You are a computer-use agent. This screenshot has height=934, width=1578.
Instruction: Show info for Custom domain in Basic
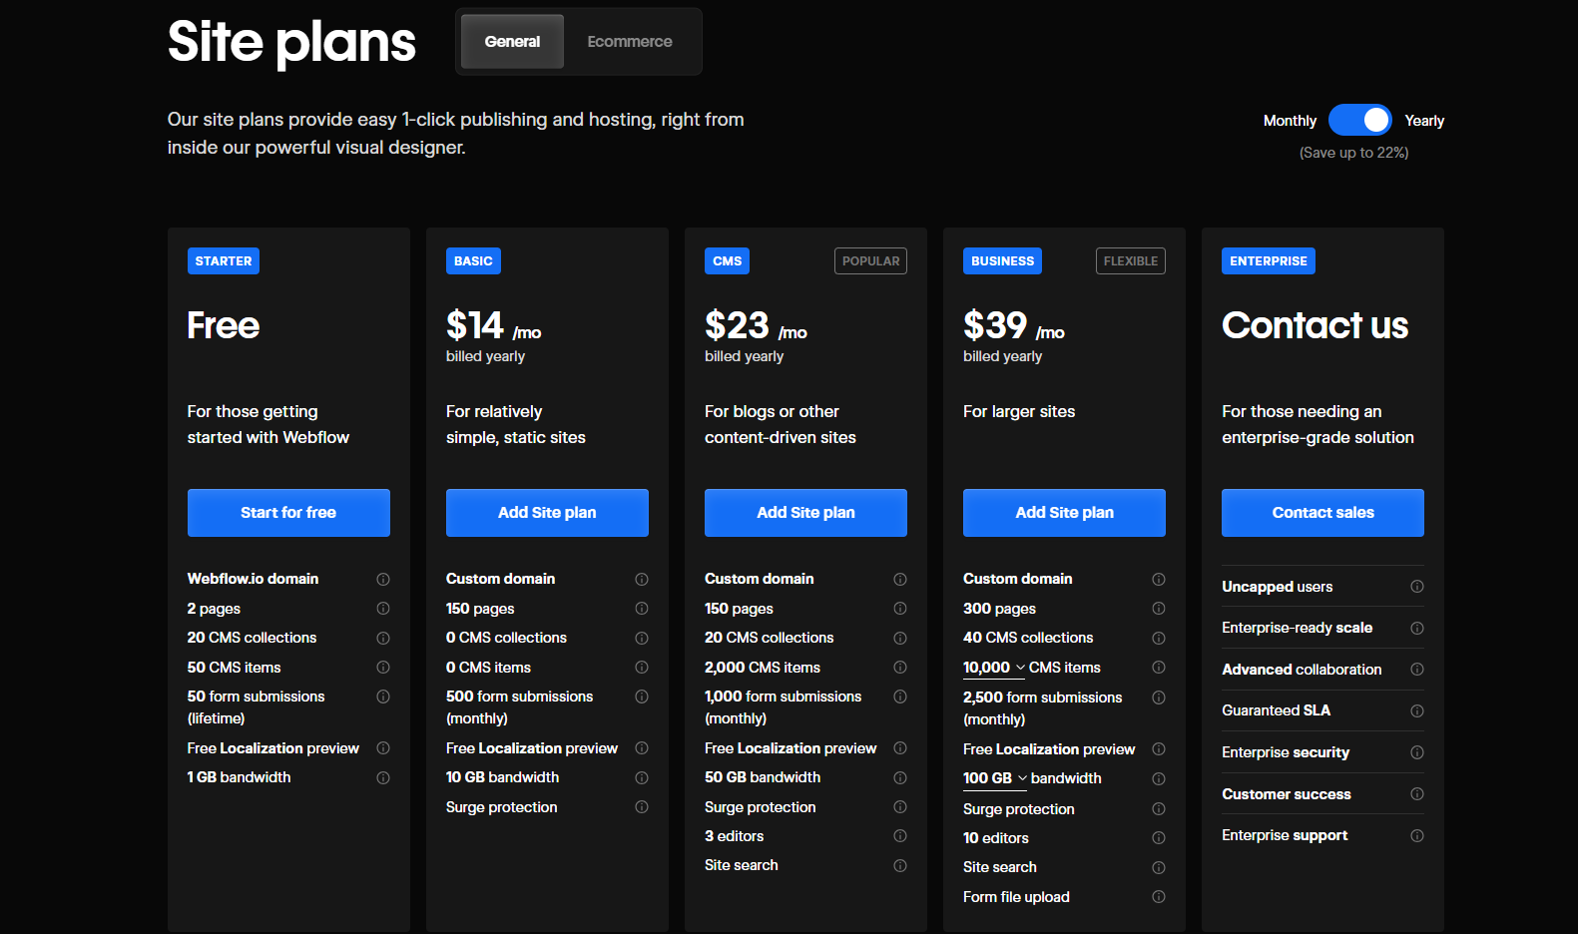pos(642,580)
